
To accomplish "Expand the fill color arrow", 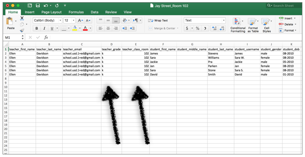I will (x=80, y=28).
